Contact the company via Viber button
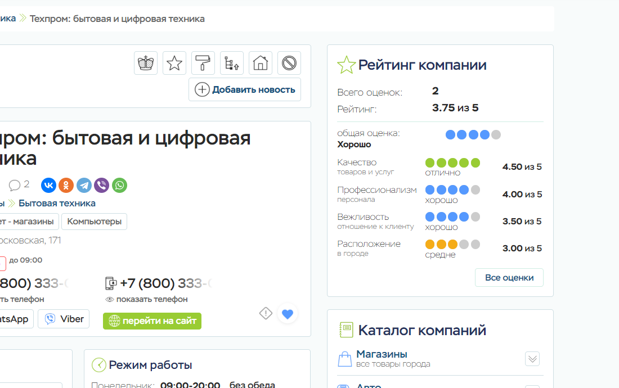 (64, 319)
